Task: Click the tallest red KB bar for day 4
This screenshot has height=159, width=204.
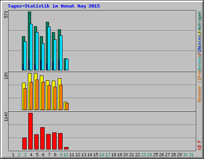Action: 30,131
